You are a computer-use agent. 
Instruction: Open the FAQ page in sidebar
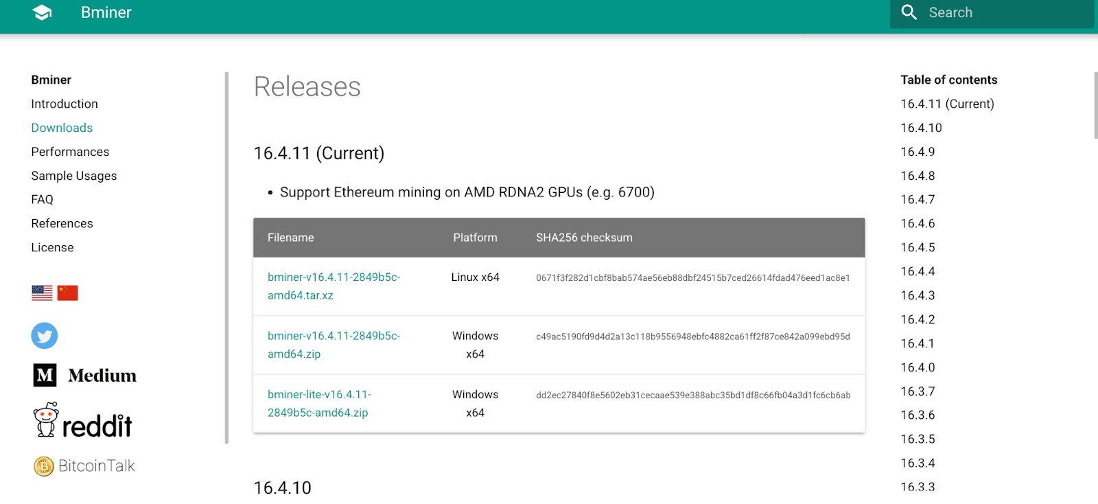pyautogui.click(x=42, y=199)
